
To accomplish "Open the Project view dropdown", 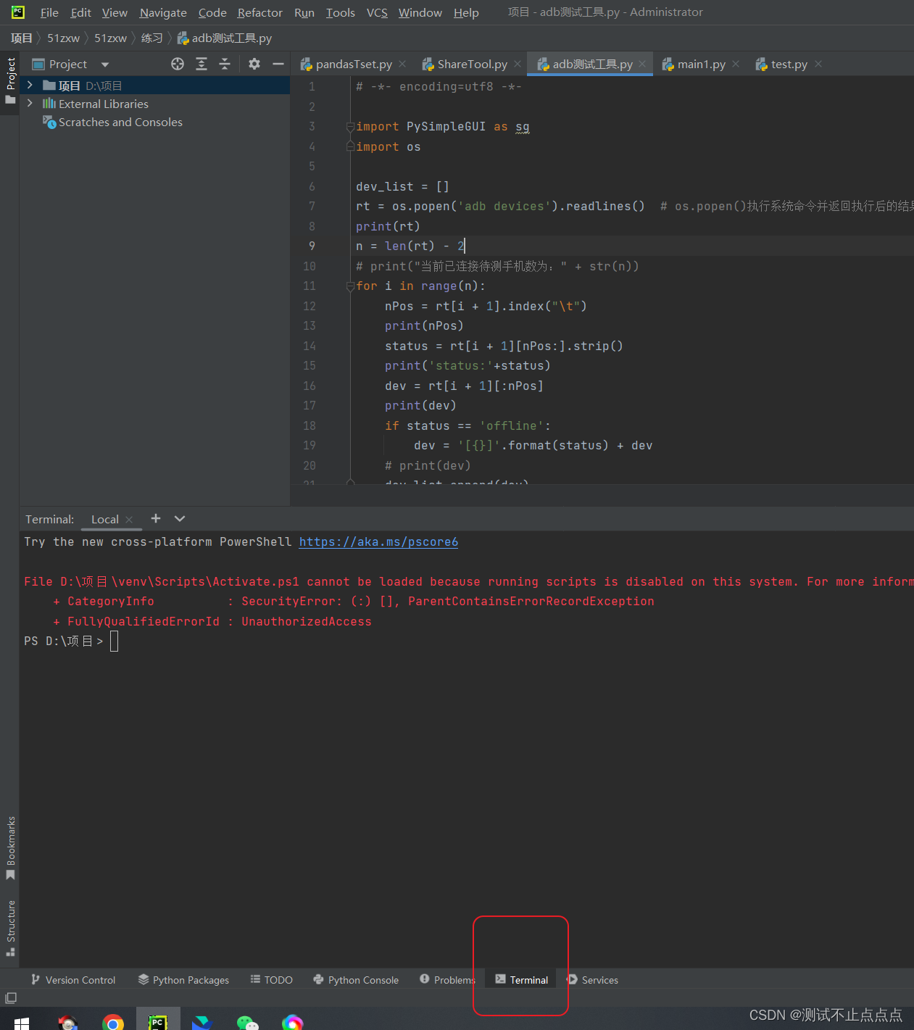I will coord(105,65).
